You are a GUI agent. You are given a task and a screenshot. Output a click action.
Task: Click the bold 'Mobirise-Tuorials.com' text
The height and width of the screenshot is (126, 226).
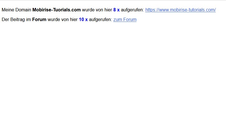(56, 10)
